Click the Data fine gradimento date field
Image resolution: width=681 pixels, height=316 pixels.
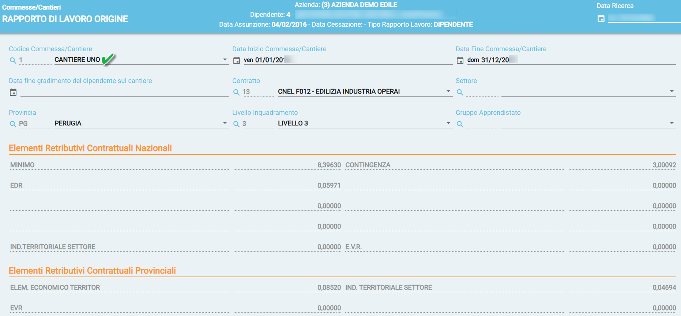point(125,92)
